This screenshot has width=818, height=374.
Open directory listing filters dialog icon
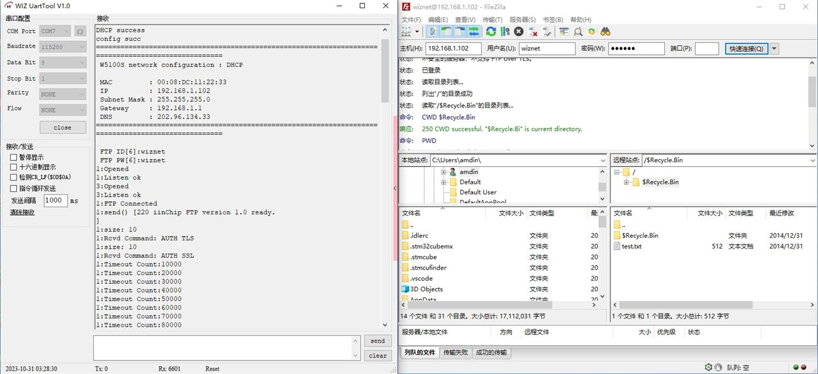(x=564, y=31)
